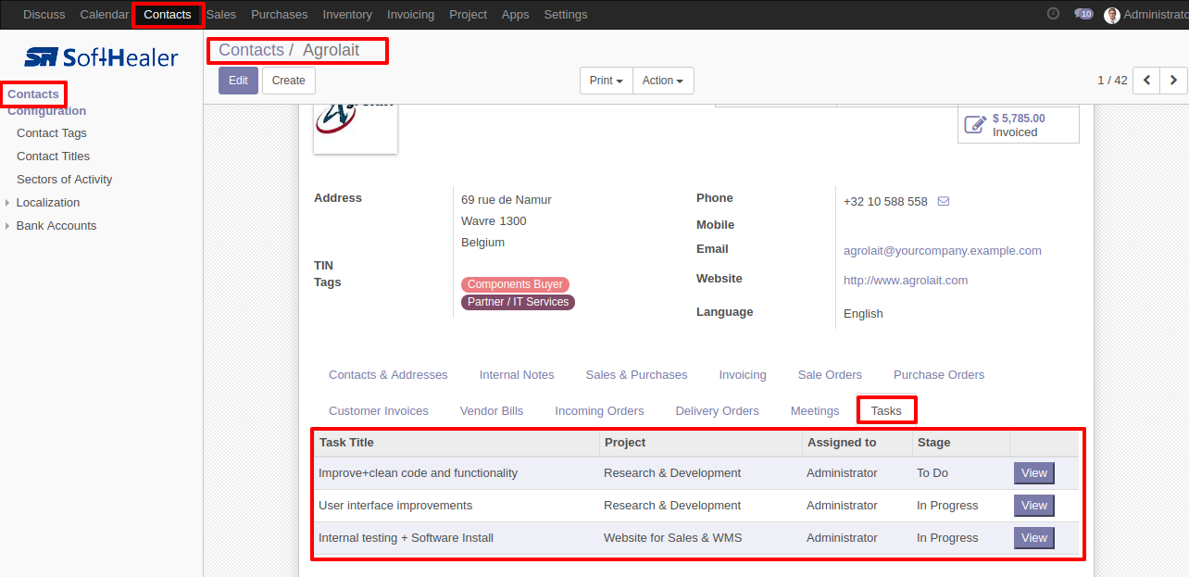The image size is (1189, 577).
Task: Open the Invoicing menu
Action: pos(410,14)
